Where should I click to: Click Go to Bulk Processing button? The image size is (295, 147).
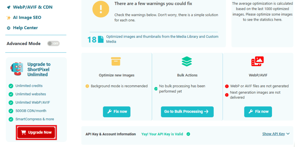(187, 112)
